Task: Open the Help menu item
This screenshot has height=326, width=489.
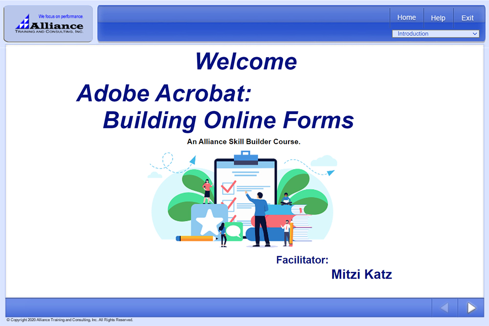Action: (438, 18)
